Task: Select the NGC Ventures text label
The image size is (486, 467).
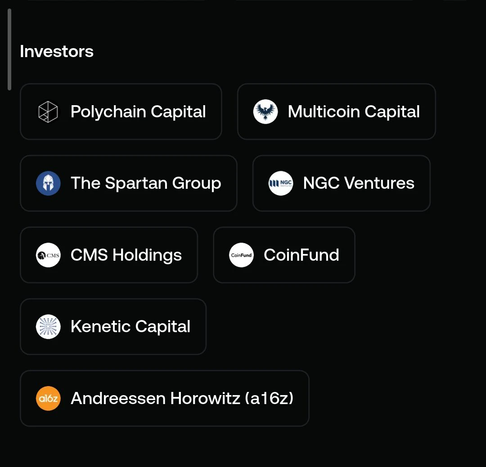Action: 359,183
